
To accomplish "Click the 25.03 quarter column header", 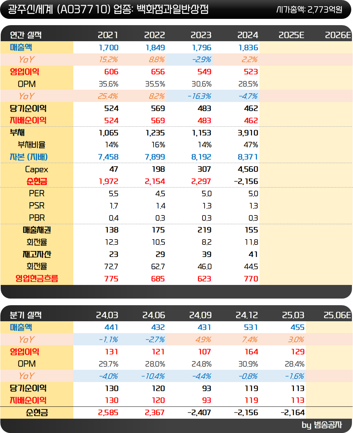I will (293, 315).
